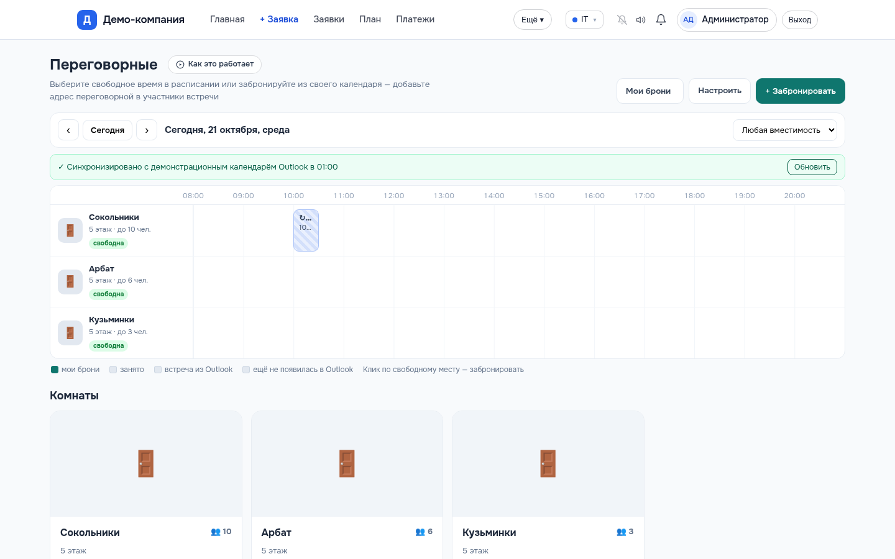Open the Главная page
Viewport: 895px width, 559px height.
tap(227, 19)
